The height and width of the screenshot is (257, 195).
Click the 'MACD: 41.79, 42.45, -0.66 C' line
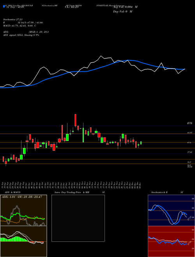coord(20,26)
